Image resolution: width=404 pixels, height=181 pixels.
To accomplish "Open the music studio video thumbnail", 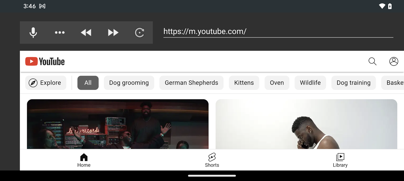I will (x=118, y=124).
